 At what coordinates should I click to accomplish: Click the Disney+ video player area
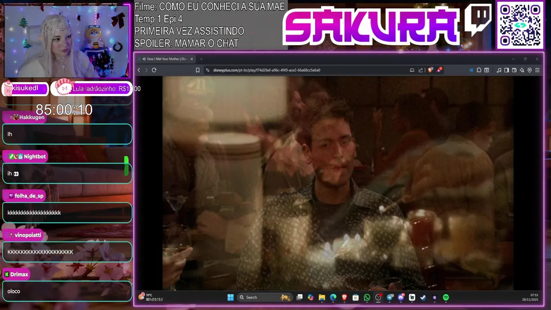click(x=338, y=183)
